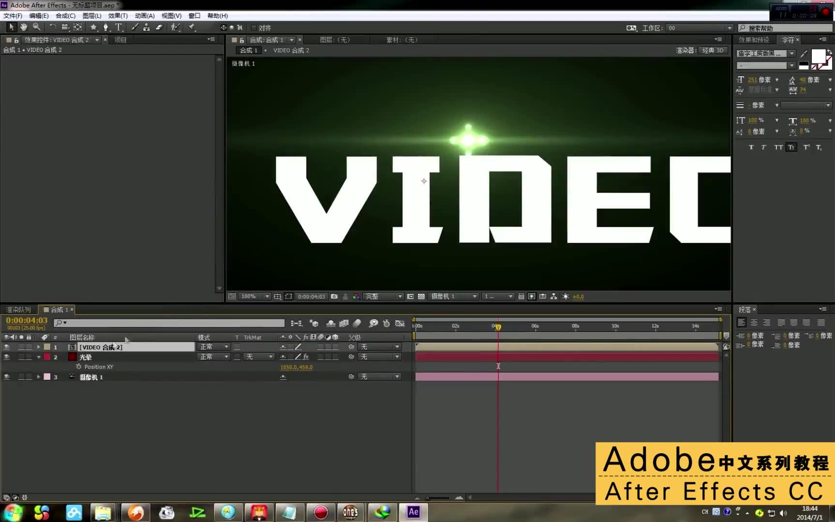Open the 渲染队列 panel
This screenshot has width=835, height=522.
tap(18, 309)
